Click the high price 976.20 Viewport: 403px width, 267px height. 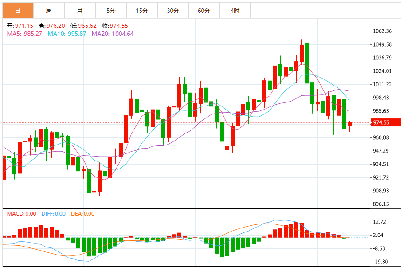coord(55,26)
